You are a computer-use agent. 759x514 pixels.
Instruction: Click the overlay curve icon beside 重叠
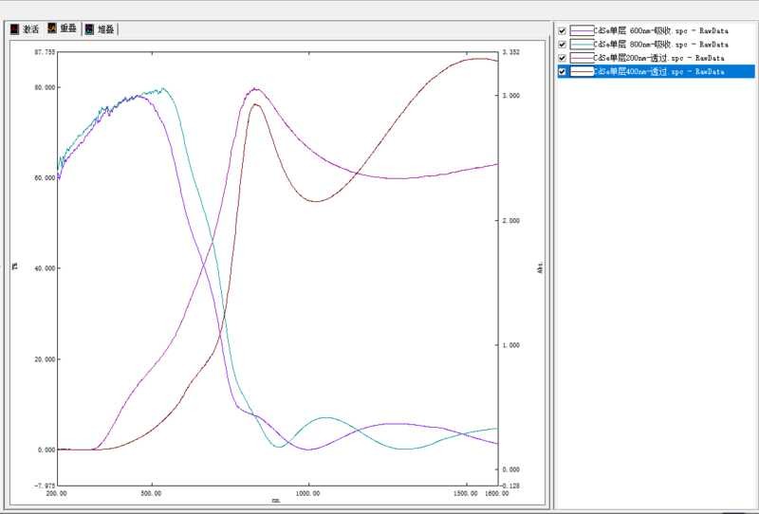pyautogui.click(x=52, y=28)
